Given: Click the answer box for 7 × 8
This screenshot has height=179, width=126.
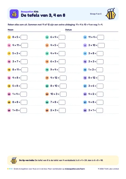Looking at the screenshot, I should click(62, 102).
